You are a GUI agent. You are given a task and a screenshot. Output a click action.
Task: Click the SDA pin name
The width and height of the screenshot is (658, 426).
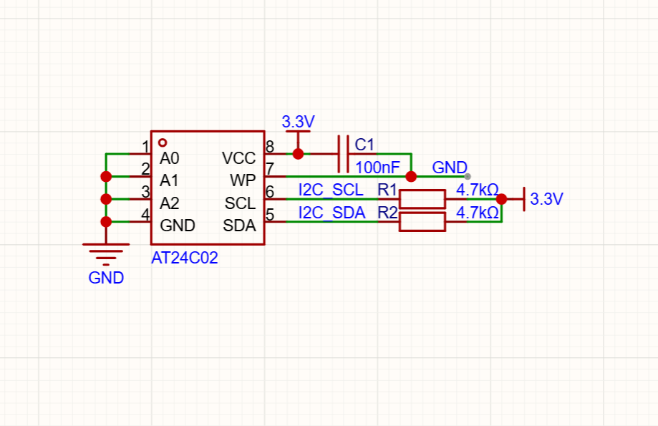coord(239,226)
